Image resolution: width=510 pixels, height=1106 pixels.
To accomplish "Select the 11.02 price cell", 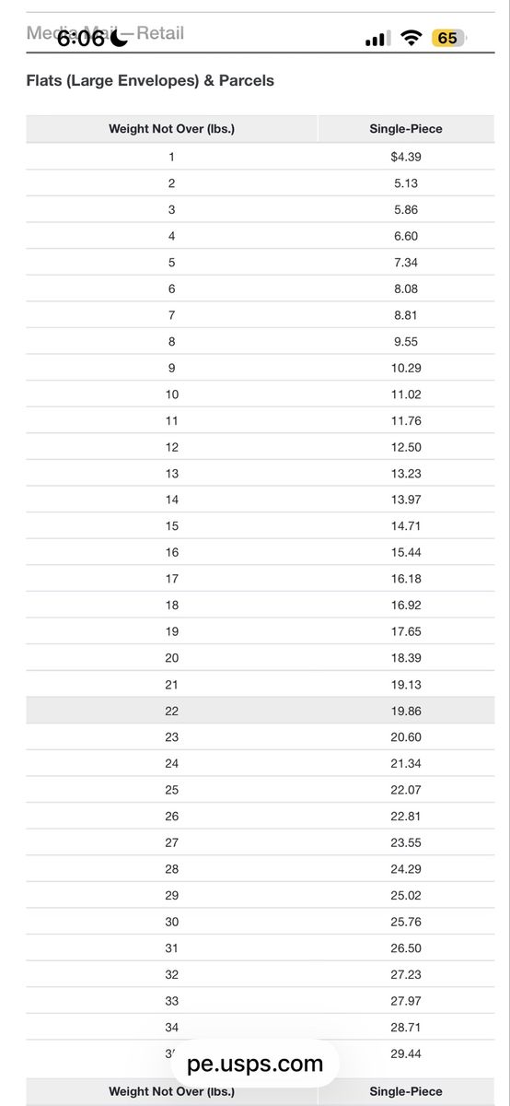I will [406, 394].
